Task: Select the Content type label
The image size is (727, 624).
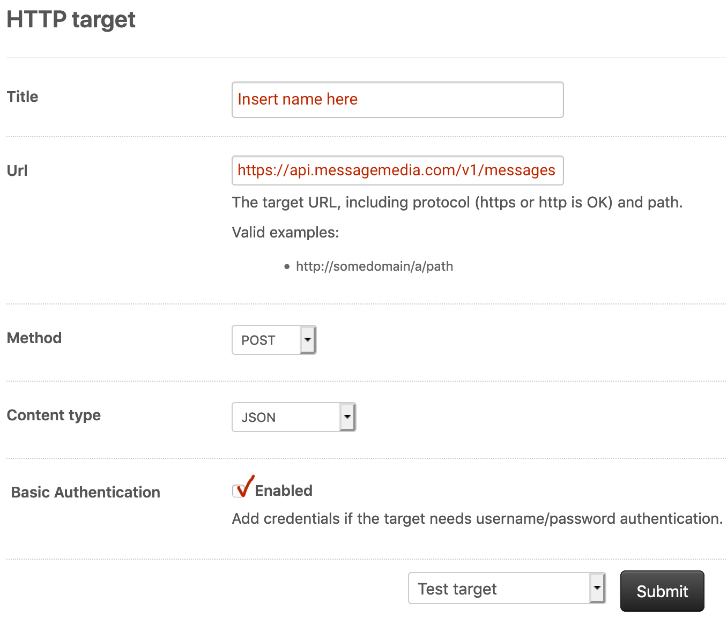Action: pyautogui.click(x=53, y=414)
